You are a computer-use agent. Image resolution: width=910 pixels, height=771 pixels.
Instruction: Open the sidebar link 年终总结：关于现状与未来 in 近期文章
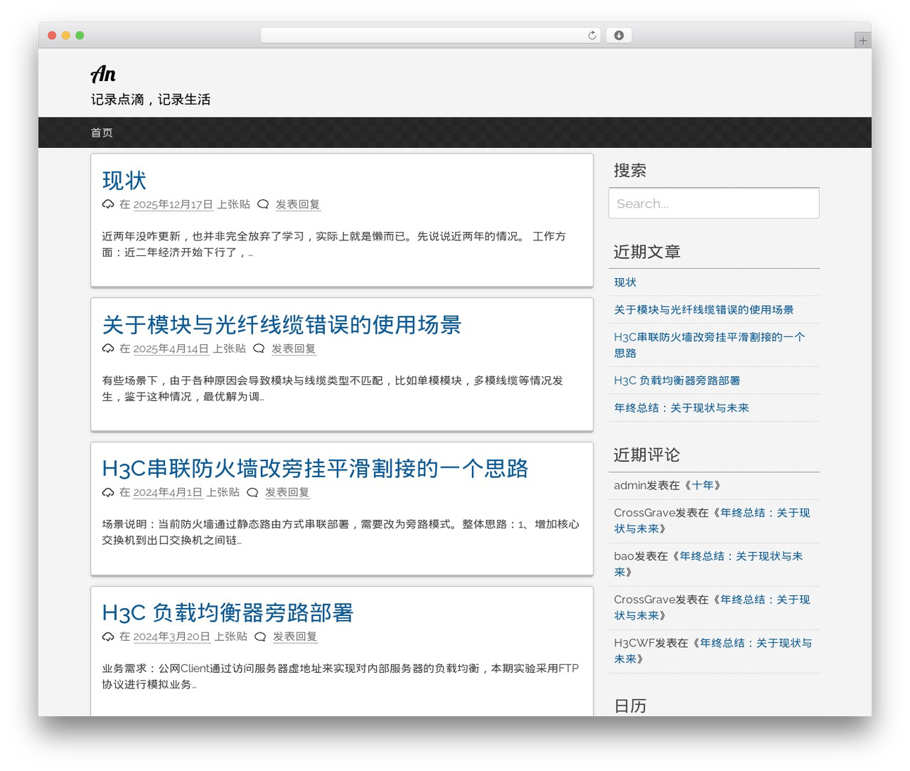point(681,408)
